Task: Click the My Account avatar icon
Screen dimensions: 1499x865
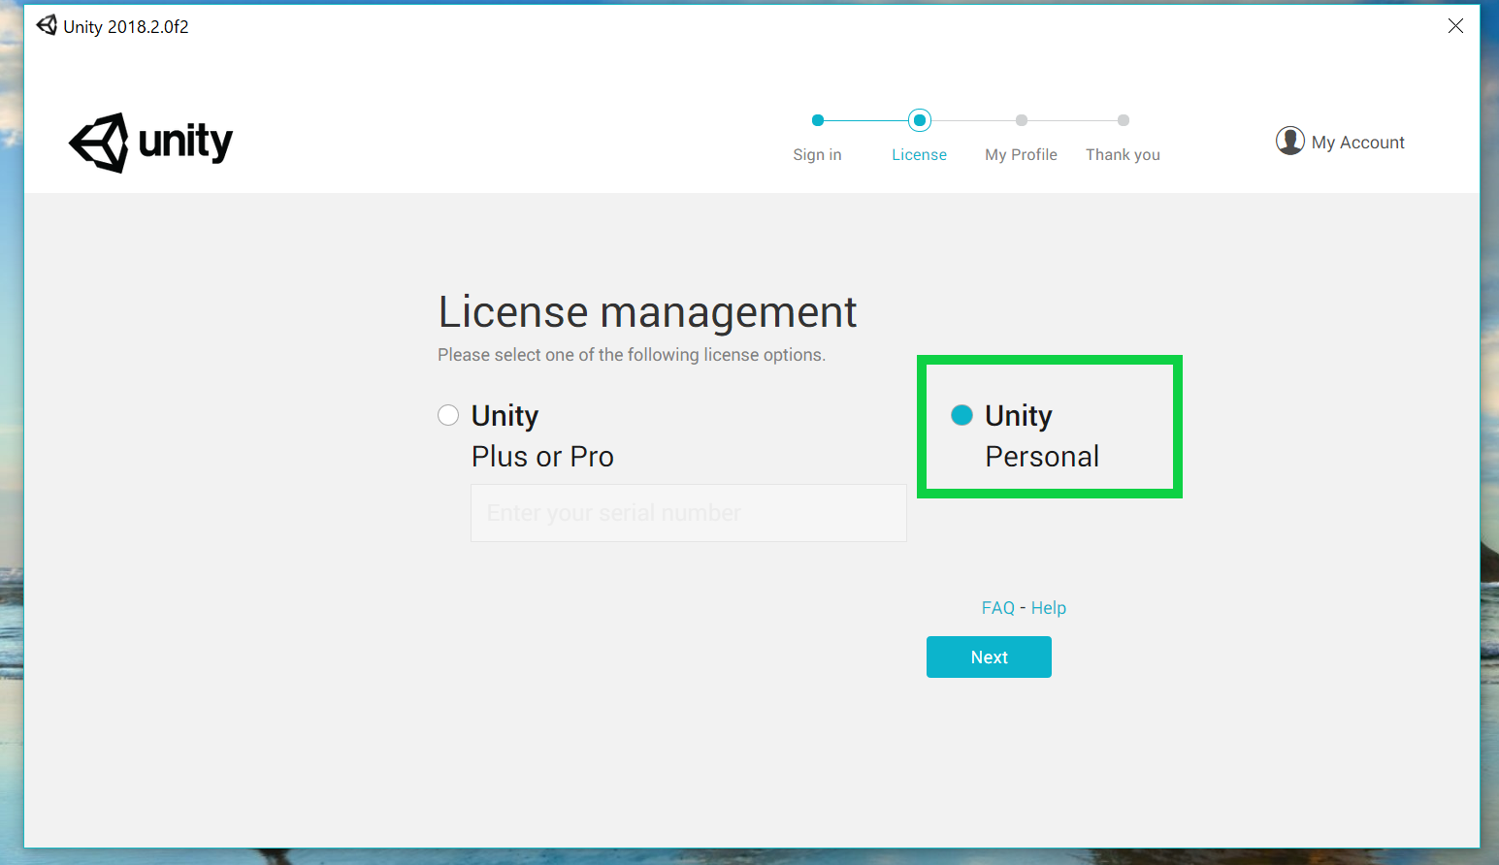Action: coord(1289,141)
